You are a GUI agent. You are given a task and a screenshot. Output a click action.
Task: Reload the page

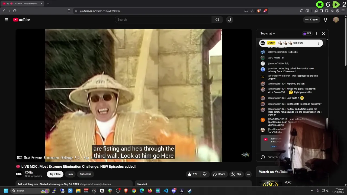15,11
